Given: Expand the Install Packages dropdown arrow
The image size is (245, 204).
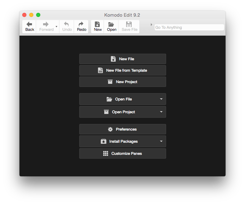Looking at the screenshot, I should click(x=161, y=141).
